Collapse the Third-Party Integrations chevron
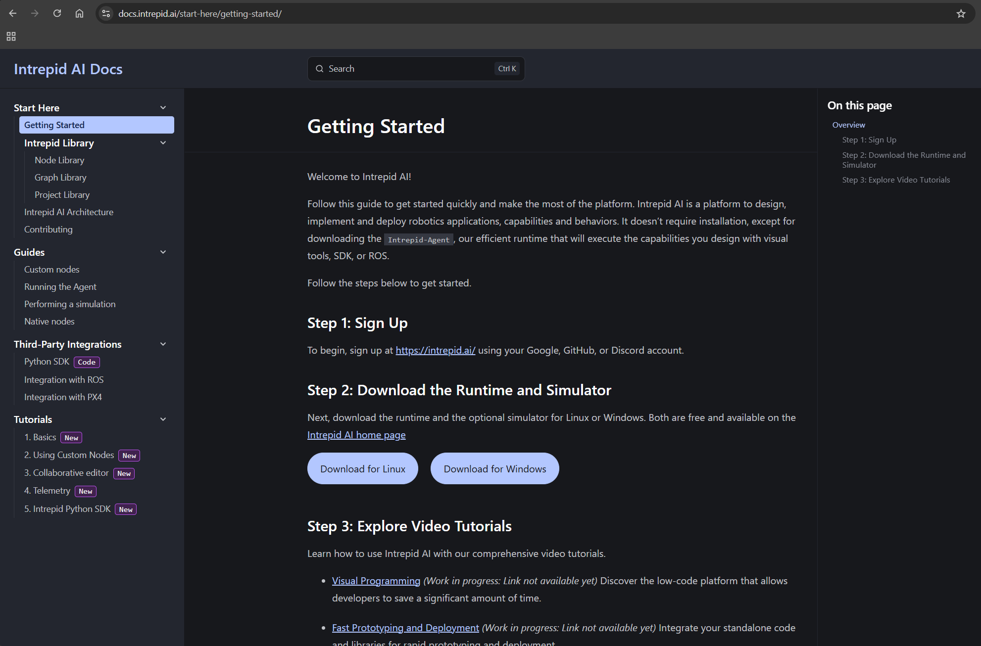Image resolution: width=981 pixels, height=646 pixels. [163, 344]
